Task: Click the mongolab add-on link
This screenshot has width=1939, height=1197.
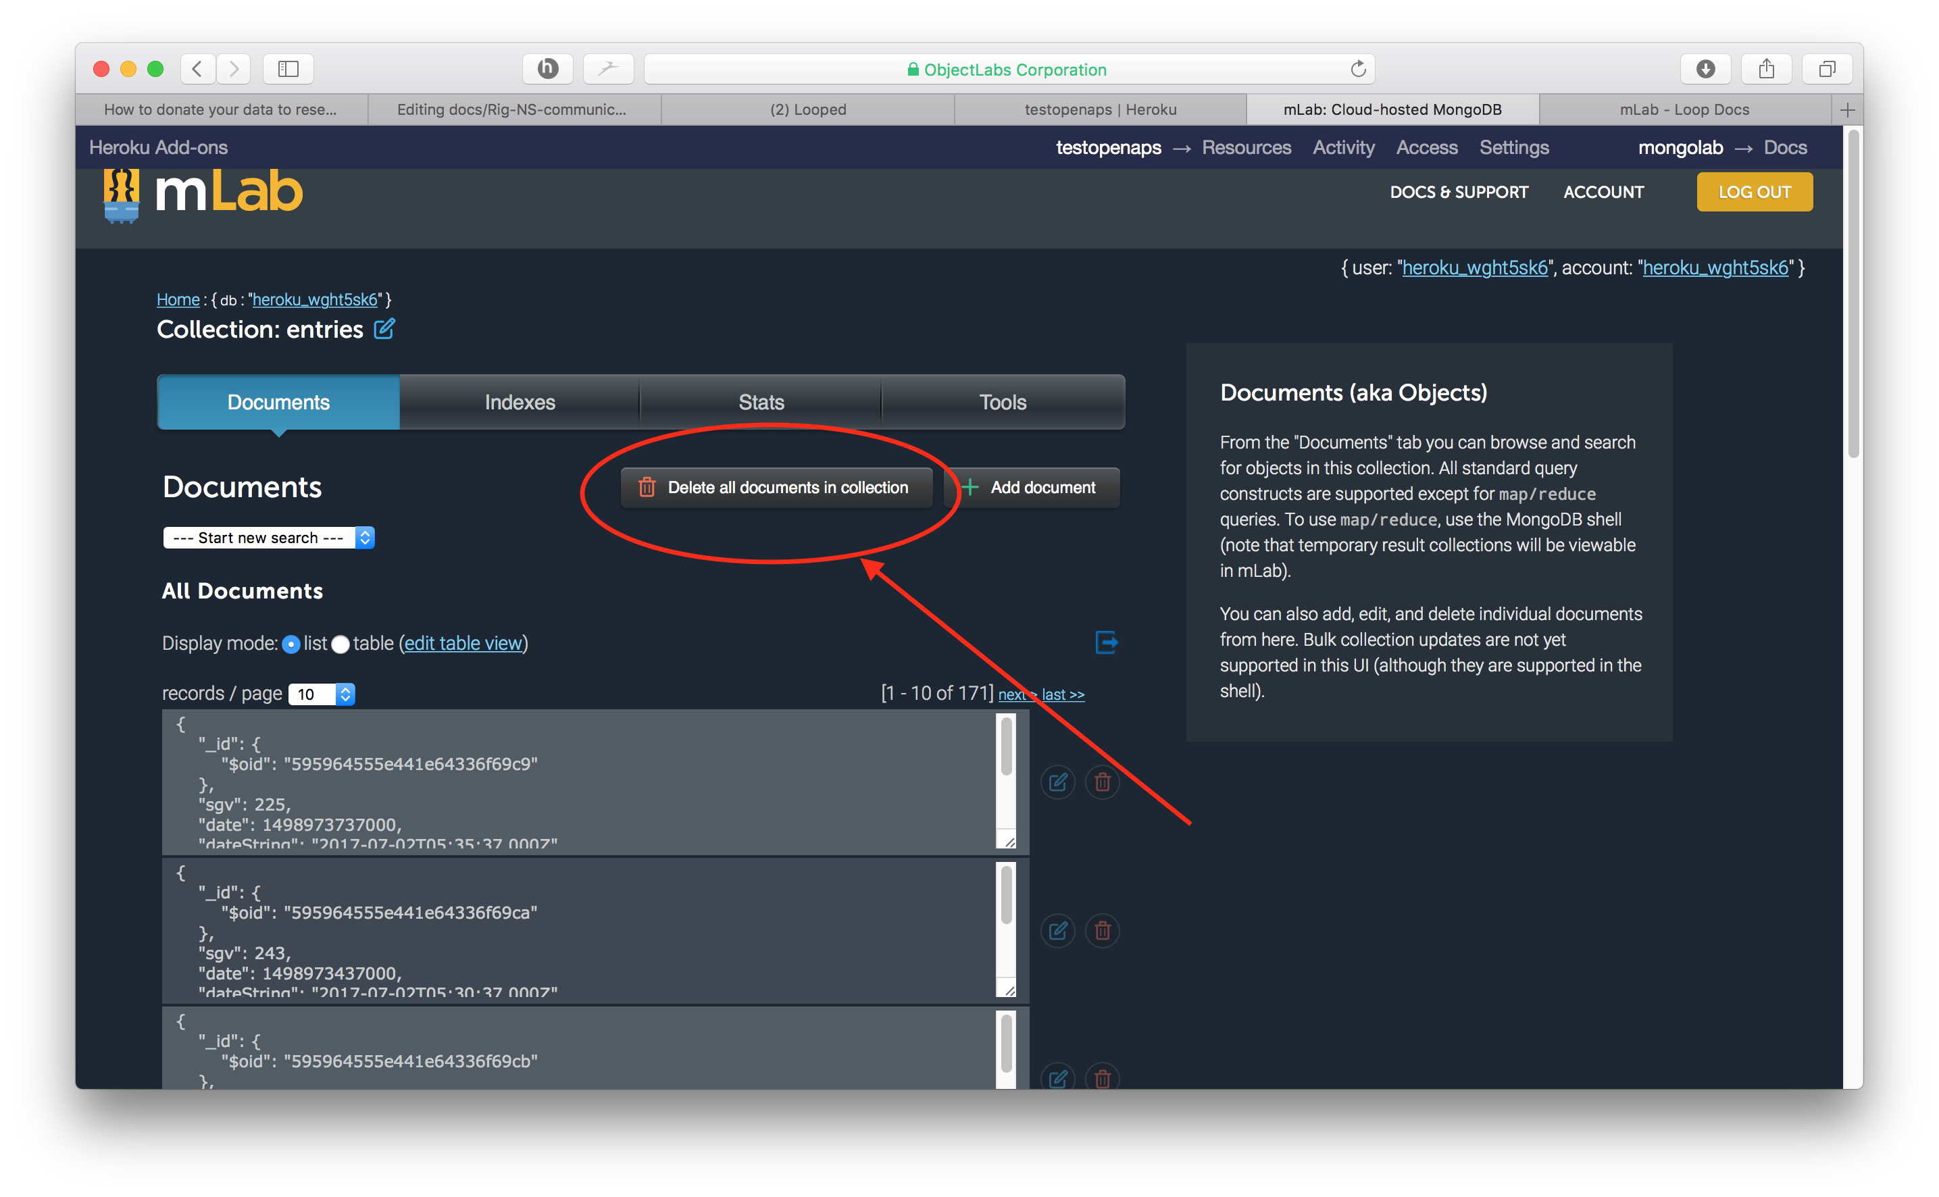Action: pyautogui.click(x=1680, y=147)
